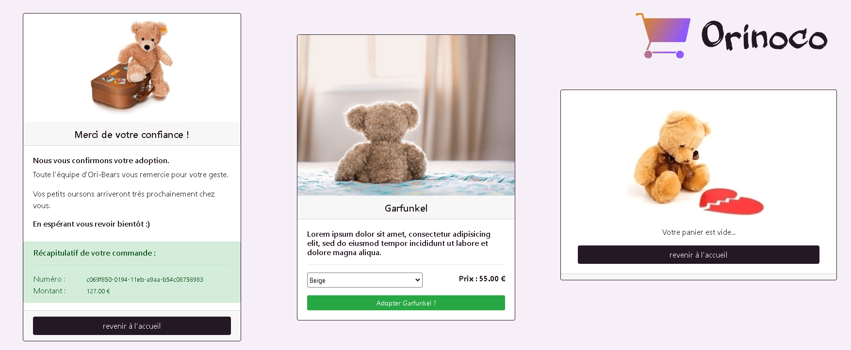The width and height of the screenshot is (851, 350).
Task: Click the Garfunkel product title
Action: click(406, 208)
